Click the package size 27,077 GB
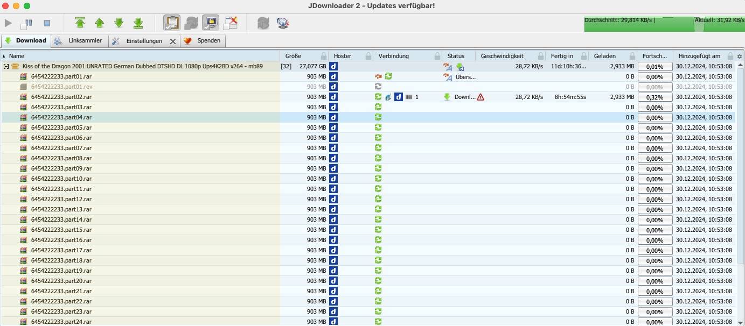Screen dimensions: 745x326 (312, 67)
